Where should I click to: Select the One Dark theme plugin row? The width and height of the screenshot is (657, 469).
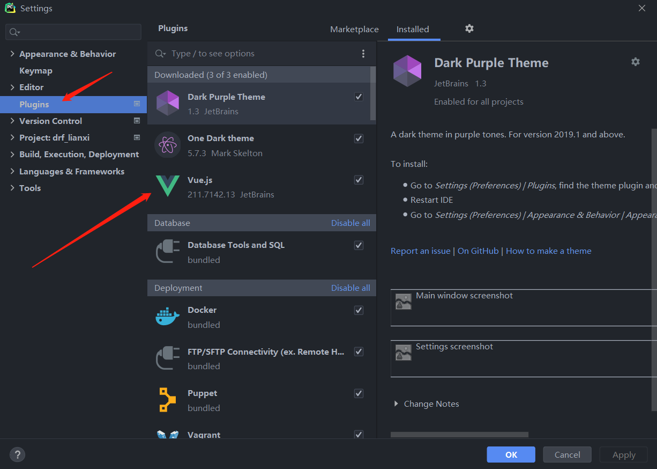click(262, 145)
